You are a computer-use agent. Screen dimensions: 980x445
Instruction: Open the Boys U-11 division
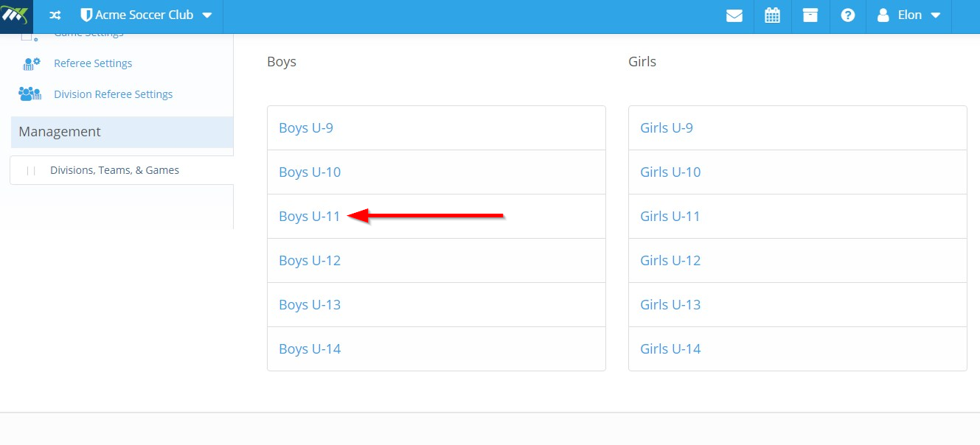[310, 217]
